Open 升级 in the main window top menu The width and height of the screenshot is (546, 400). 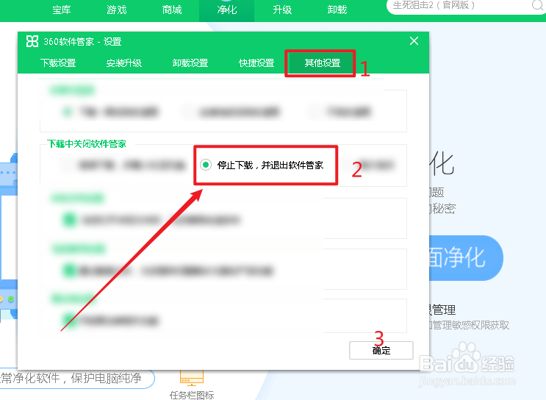[x=282, y=10]
